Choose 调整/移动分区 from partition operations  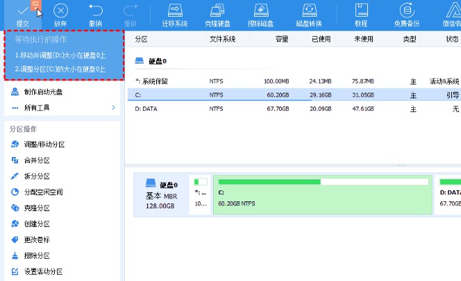(44, 144)
